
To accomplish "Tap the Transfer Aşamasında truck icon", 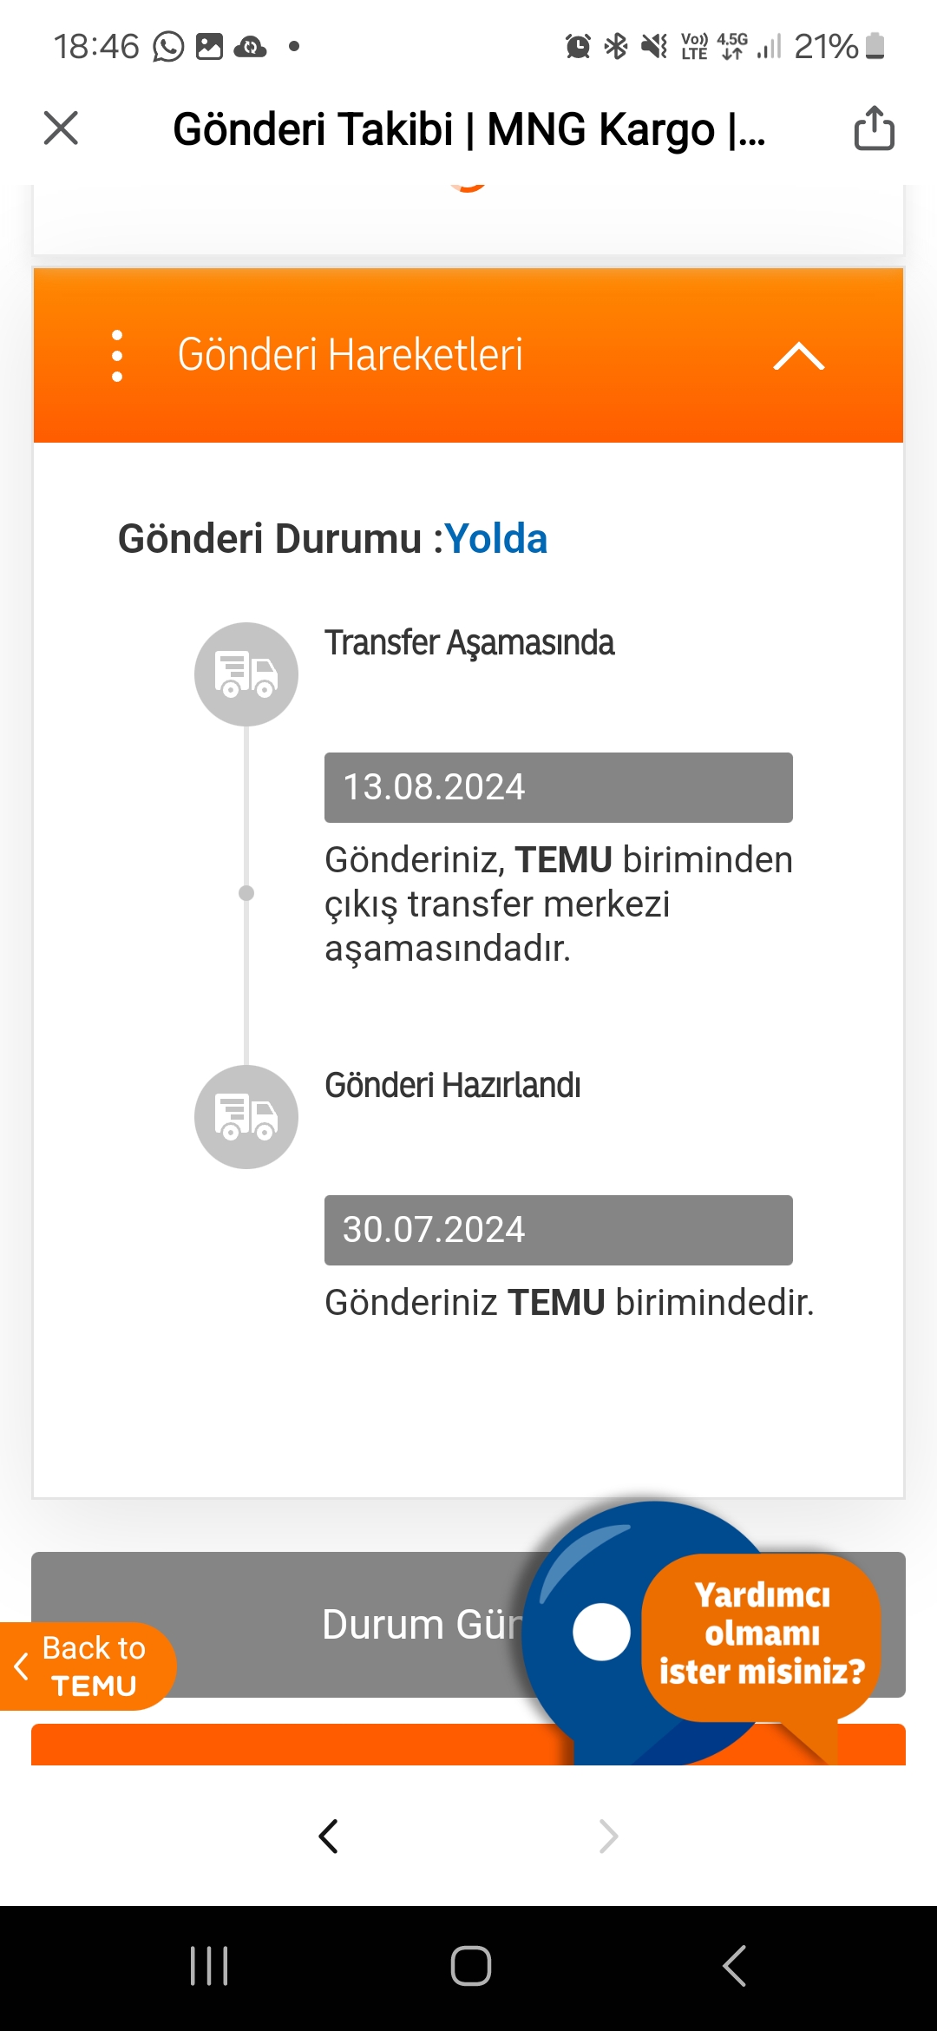I will pos(246,674).
